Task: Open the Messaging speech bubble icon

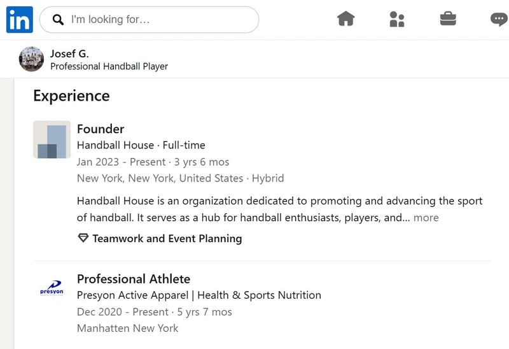Action: point(499,20)
